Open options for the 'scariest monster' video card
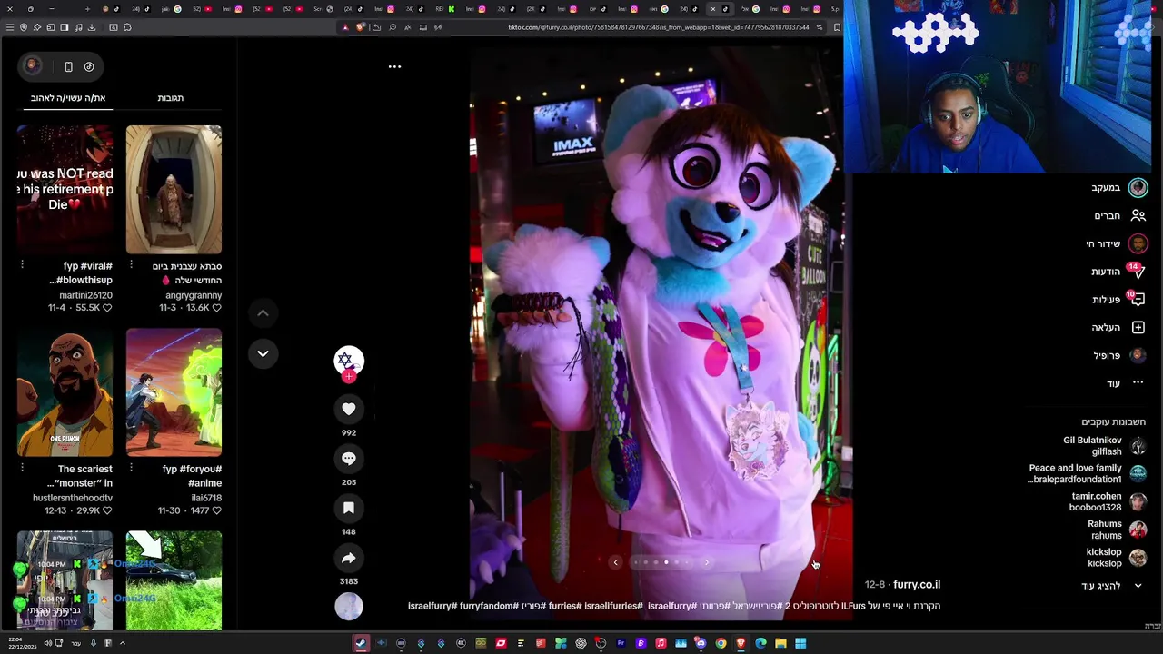This screenshot has height=654, width=1163. [x=23, y=468]
